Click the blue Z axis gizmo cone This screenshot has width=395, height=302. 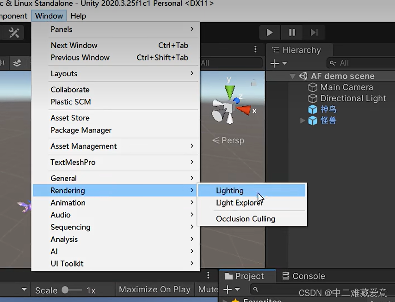(236, 101)
